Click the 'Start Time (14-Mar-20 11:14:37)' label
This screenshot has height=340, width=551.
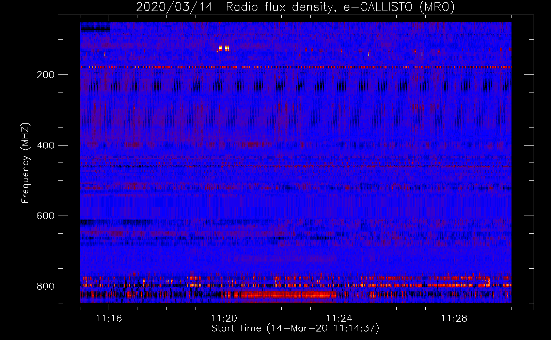(x=295, y=328)
